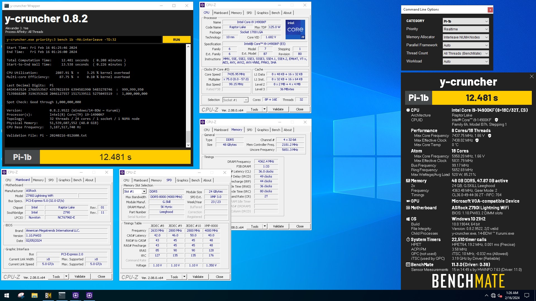Click the shield beside Max Core Frequency

tap(489, 136)
